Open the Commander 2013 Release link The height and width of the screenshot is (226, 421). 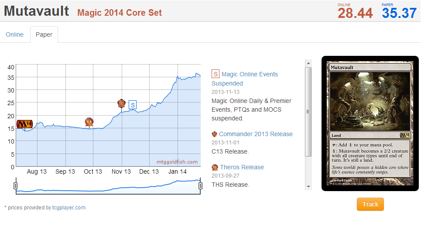pos(256,134)
